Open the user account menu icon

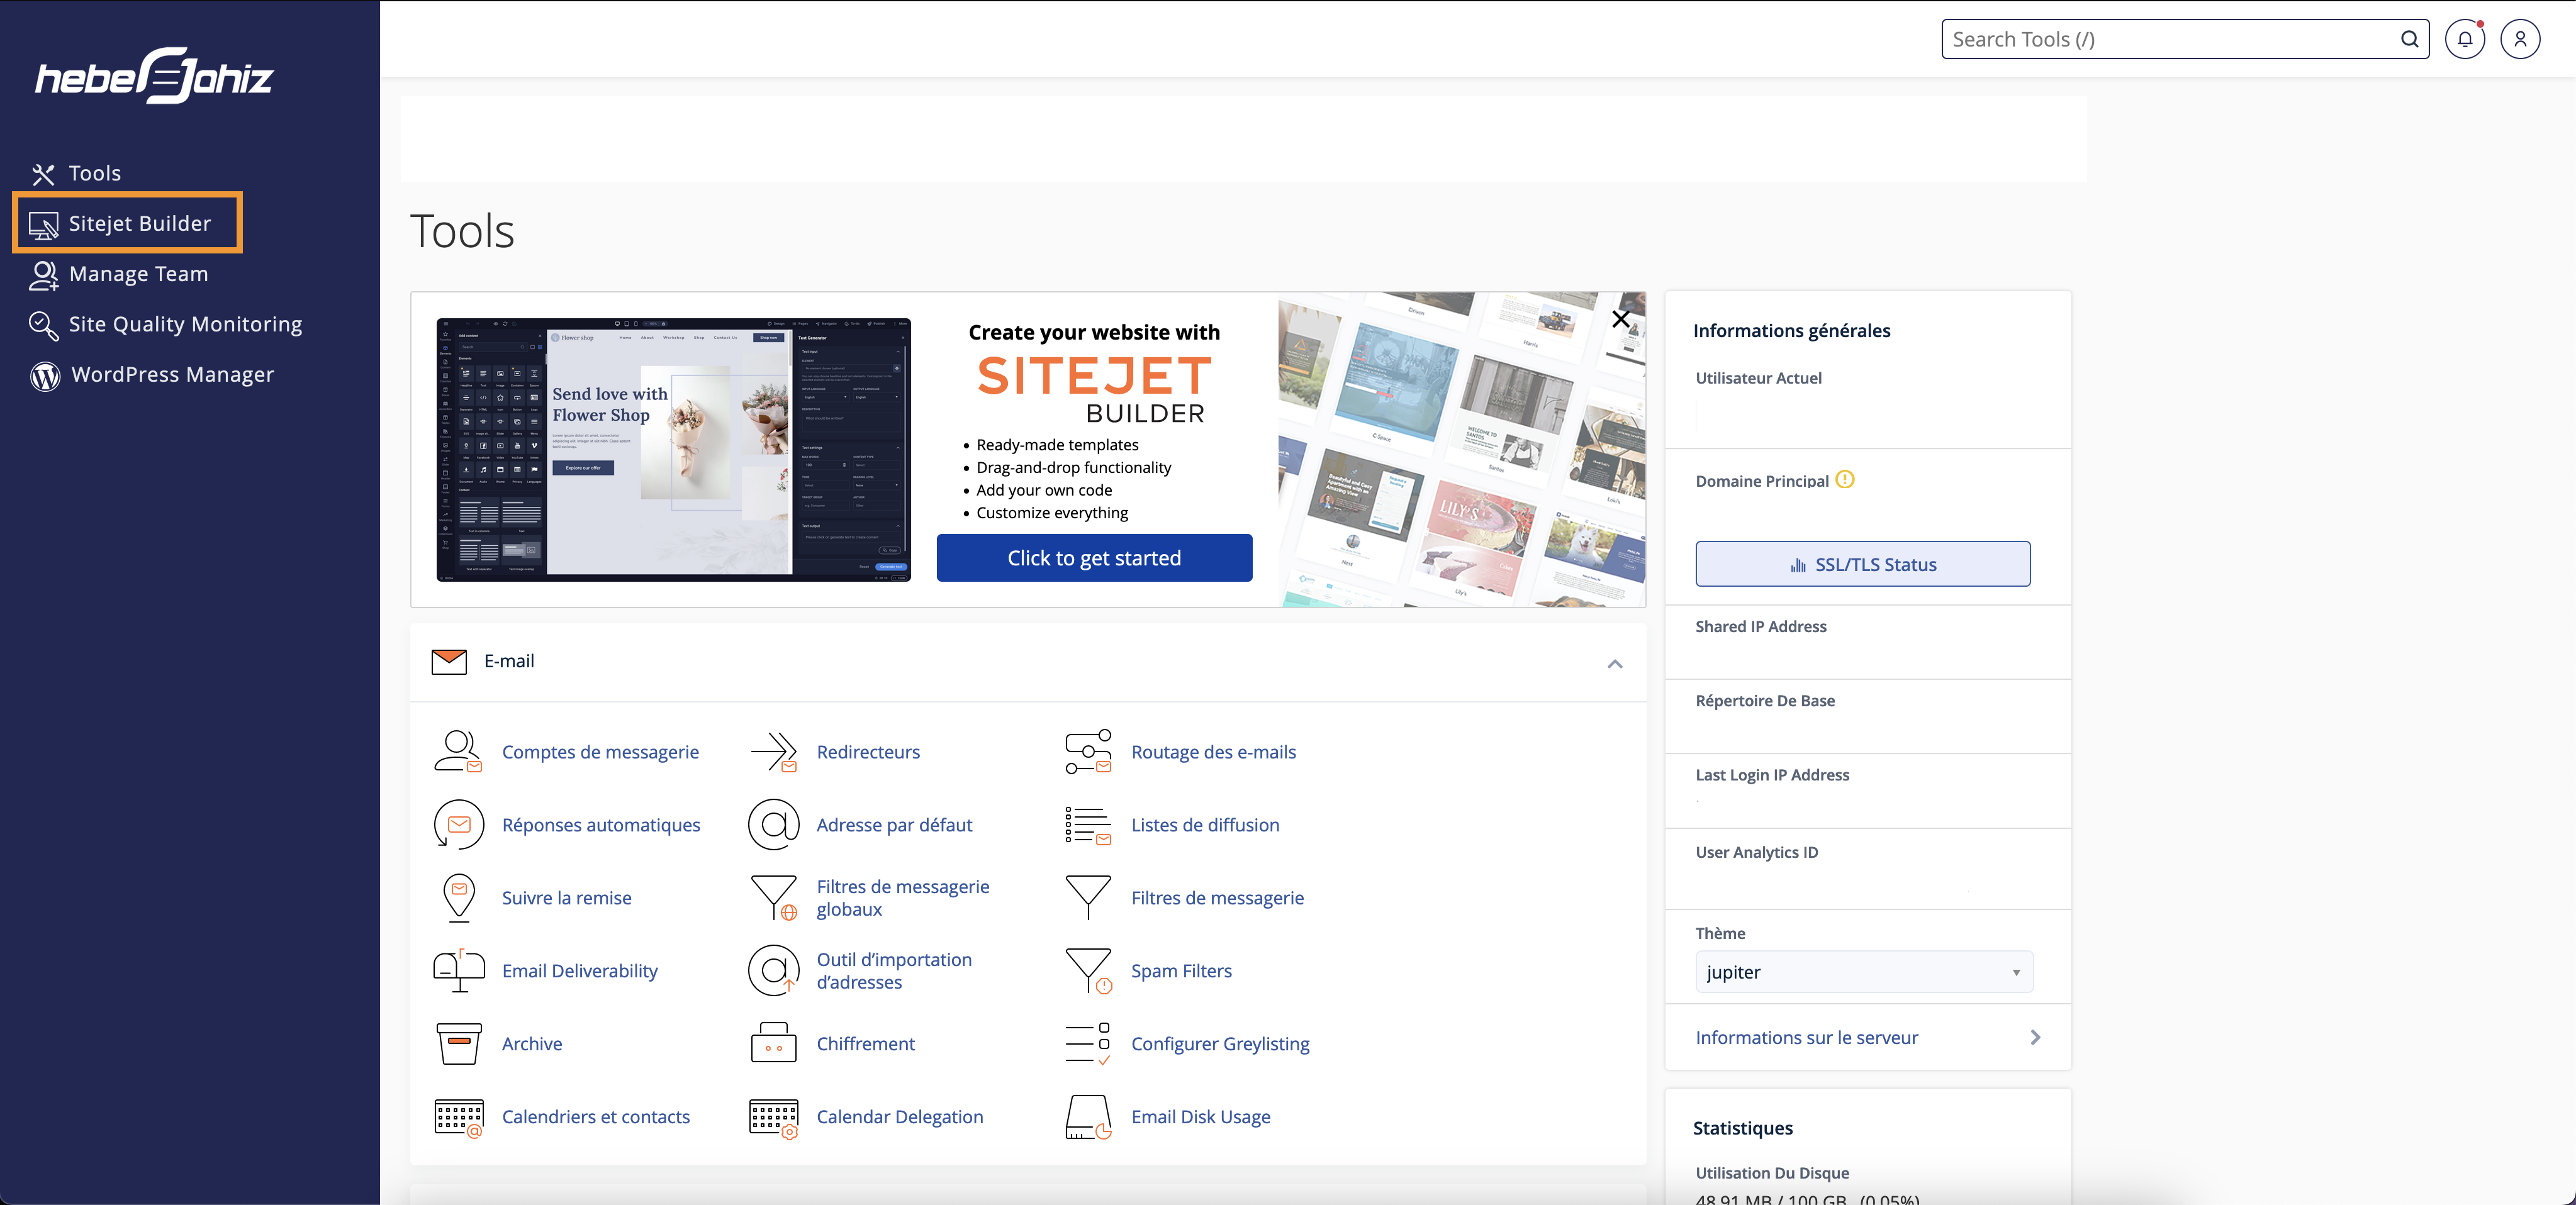(x=2520, y=39)
